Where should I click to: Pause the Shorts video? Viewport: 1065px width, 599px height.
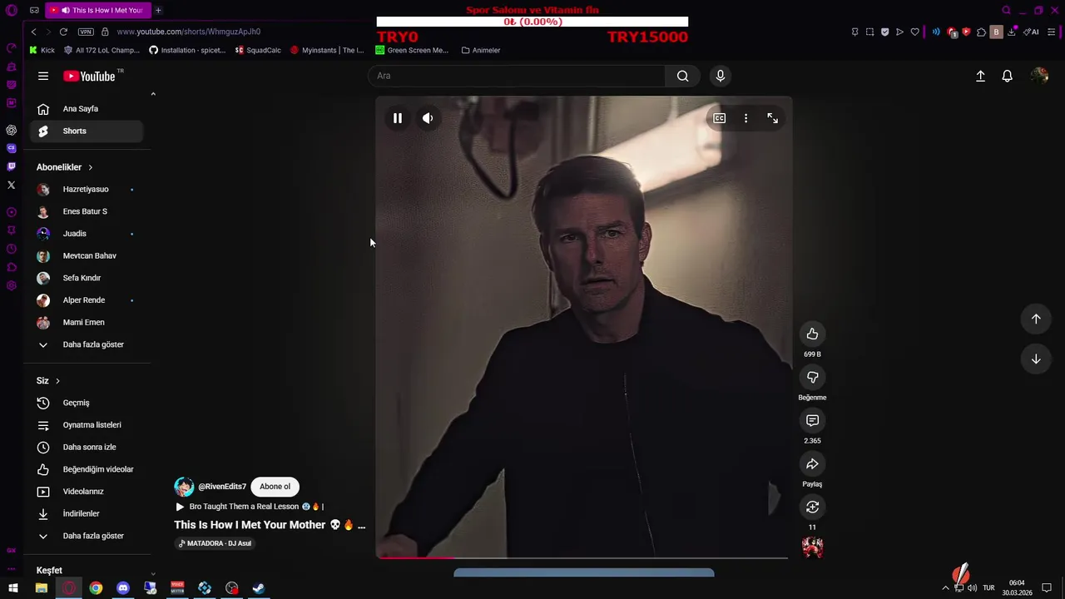click(398, 118)
